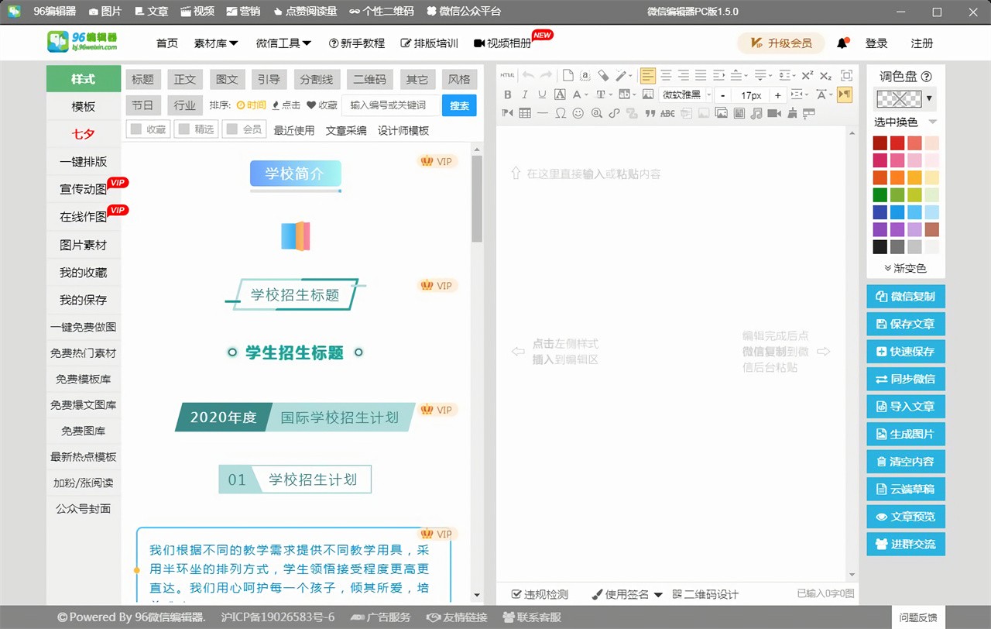Click the 搜索 search button
Screen dimensions: 991x629
pos(459,105)
